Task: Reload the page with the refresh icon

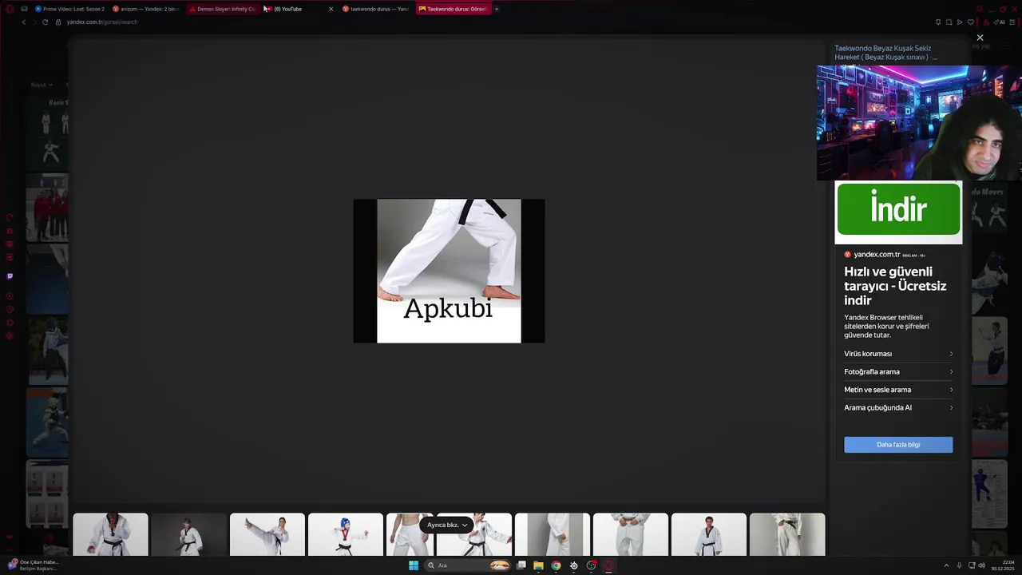Action: tap(45, 22)
